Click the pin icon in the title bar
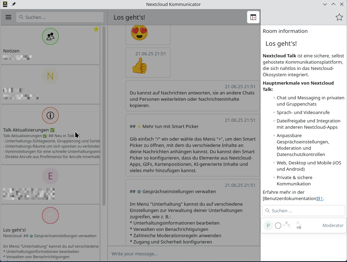 (14, 4)
